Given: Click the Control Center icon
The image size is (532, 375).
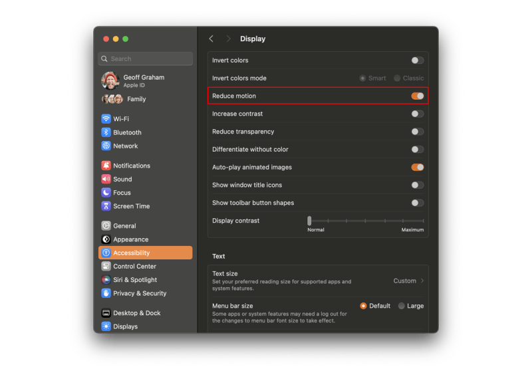Looking at the screenshot, I should 106,267.
